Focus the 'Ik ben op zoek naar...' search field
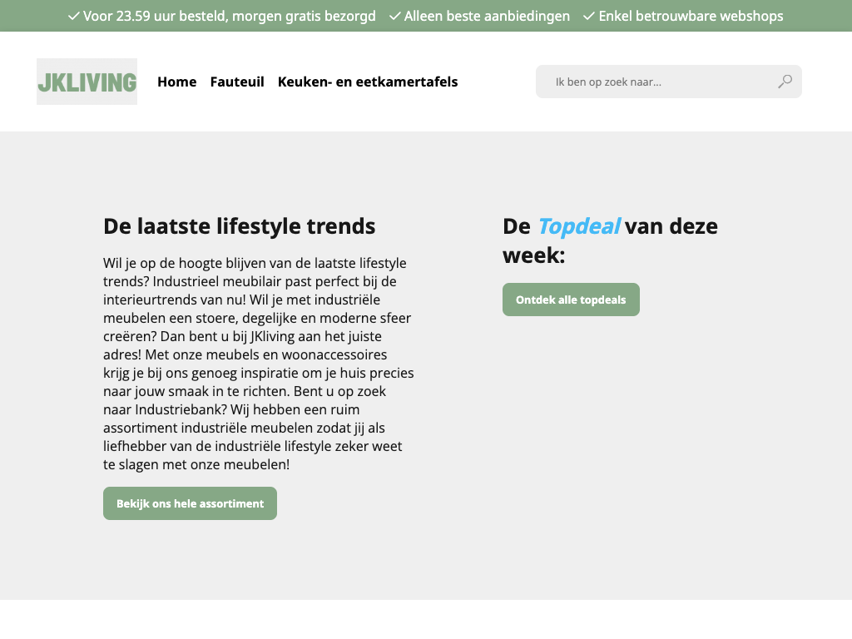 [x=657, y=82]
